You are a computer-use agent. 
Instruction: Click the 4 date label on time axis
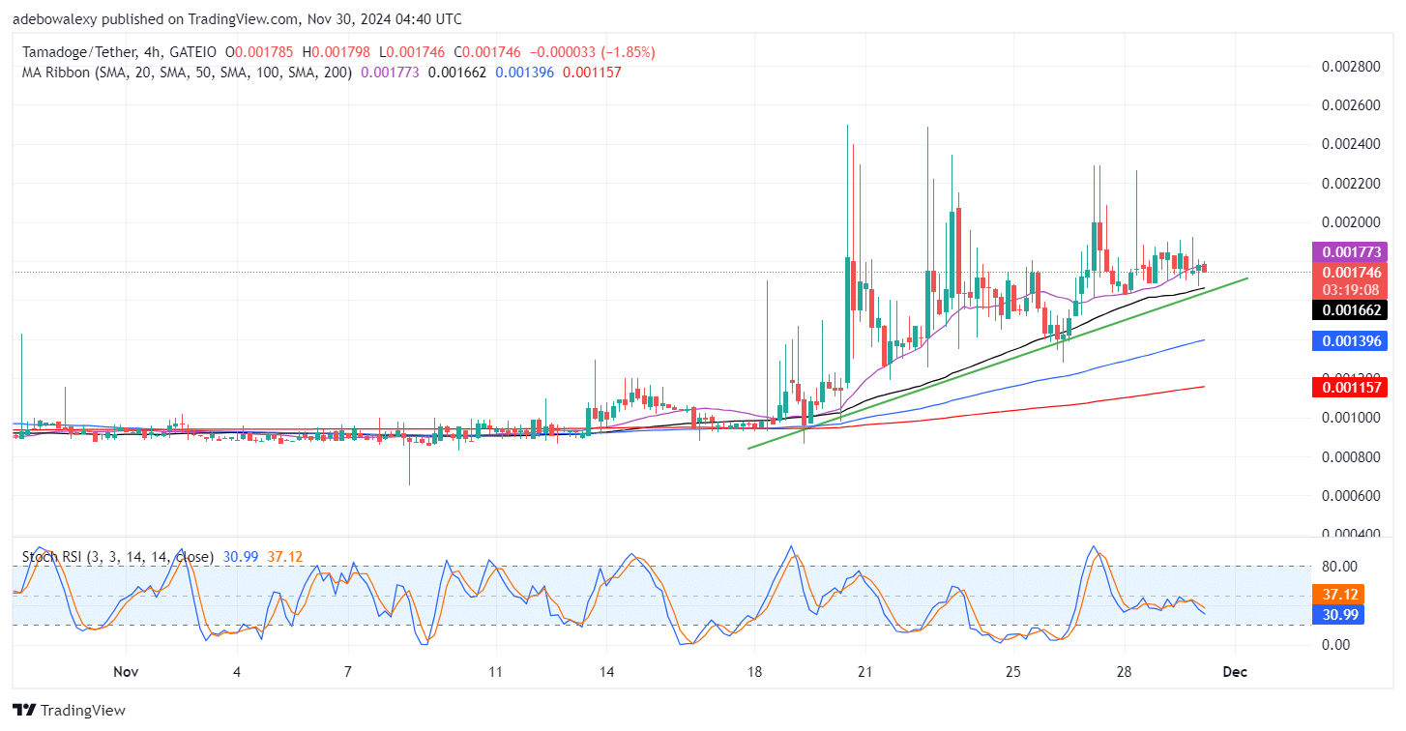(237, 672)
